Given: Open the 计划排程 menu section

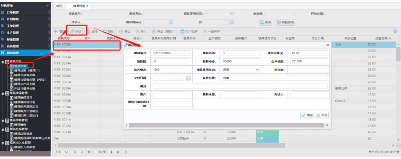Looking at the screenshot, I should click(x=25, y=19).
